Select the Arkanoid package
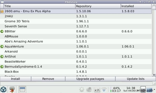This screenshot has width=156, height=93. pos(76,51)
